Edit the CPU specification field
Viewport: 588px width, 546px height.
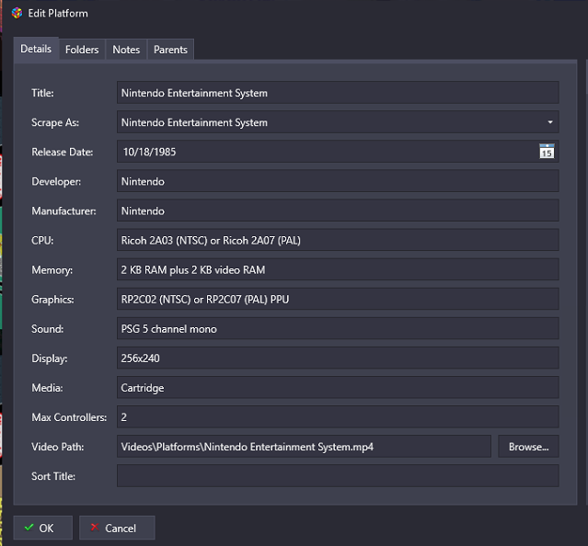pos(338,240)
